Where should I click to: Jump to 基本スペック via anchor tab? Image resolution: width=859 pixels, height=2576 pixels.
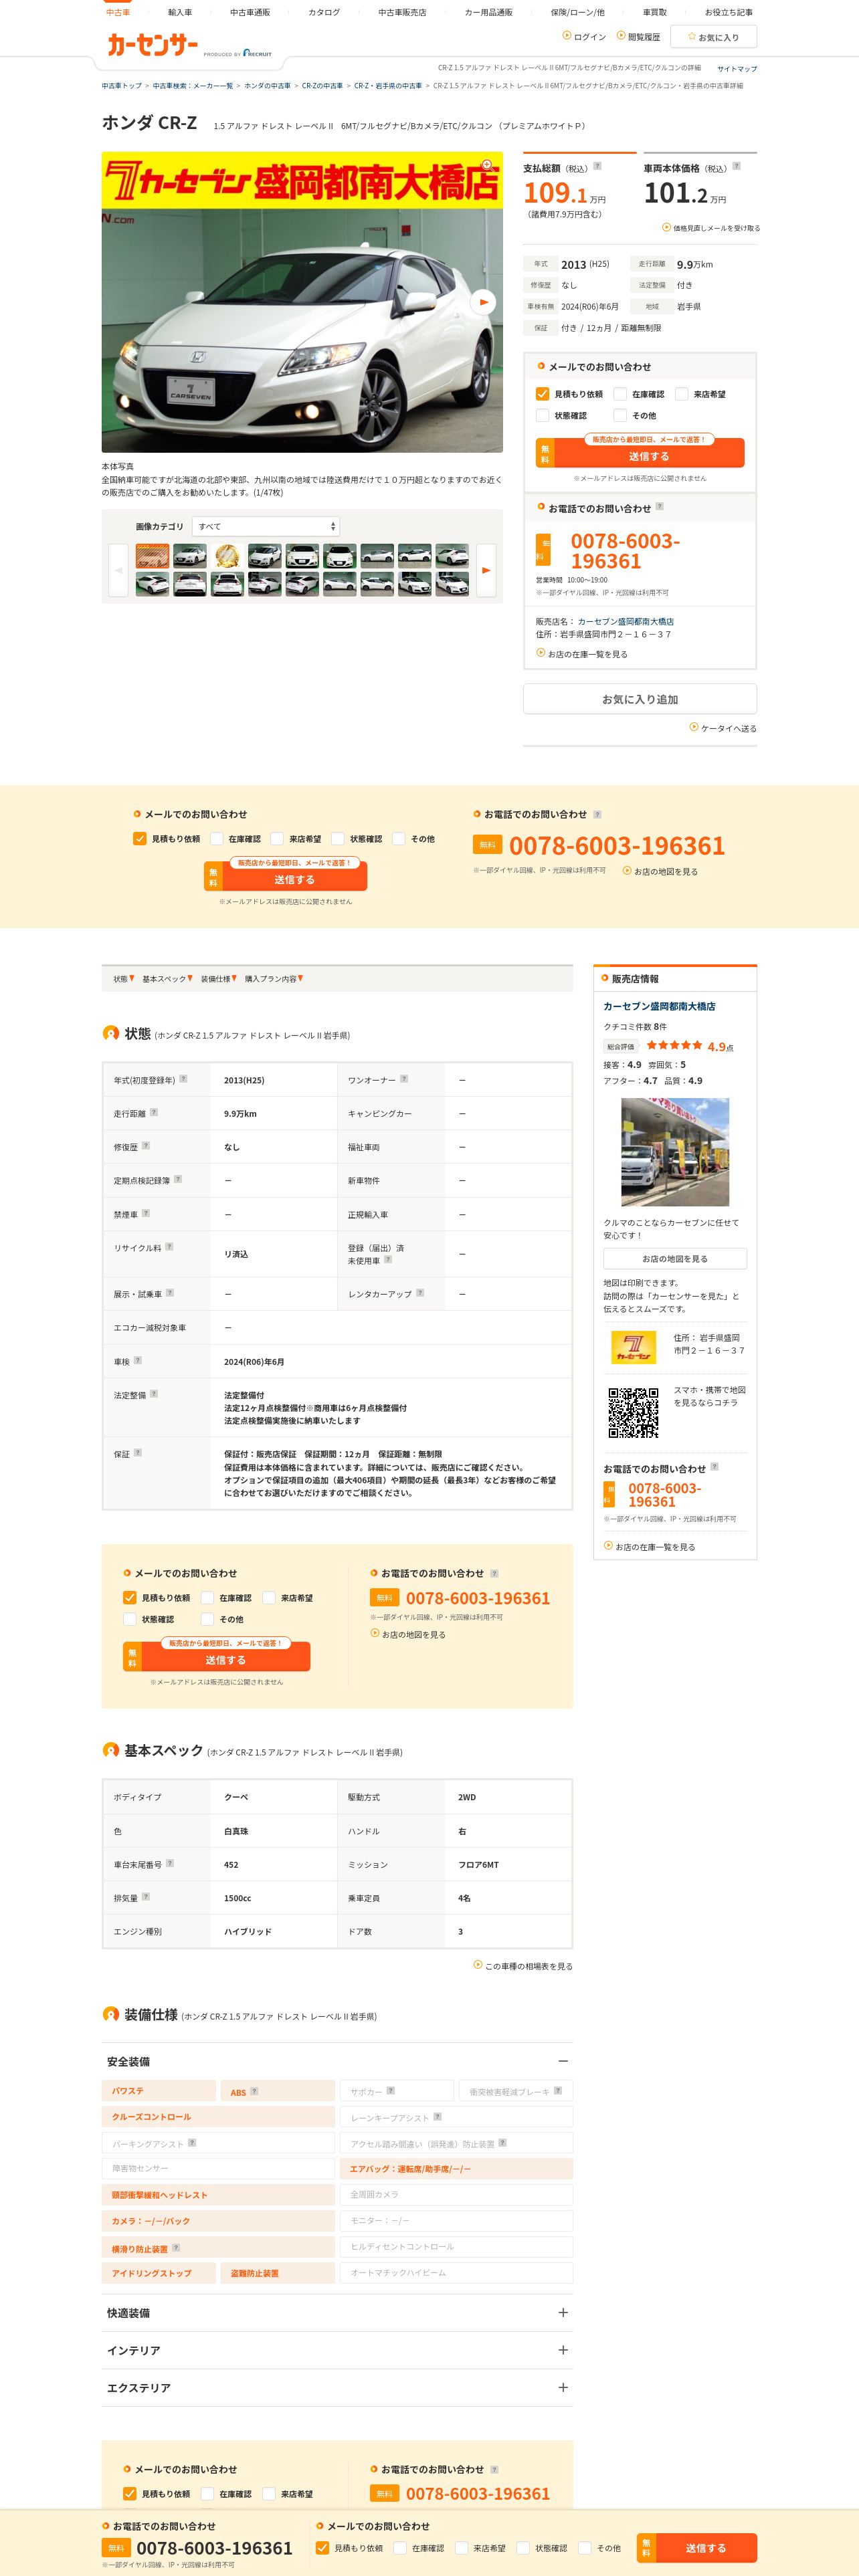pos(167,979)
